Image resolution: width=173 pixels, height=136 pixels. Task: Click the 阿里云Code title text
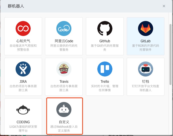point(64,41)
